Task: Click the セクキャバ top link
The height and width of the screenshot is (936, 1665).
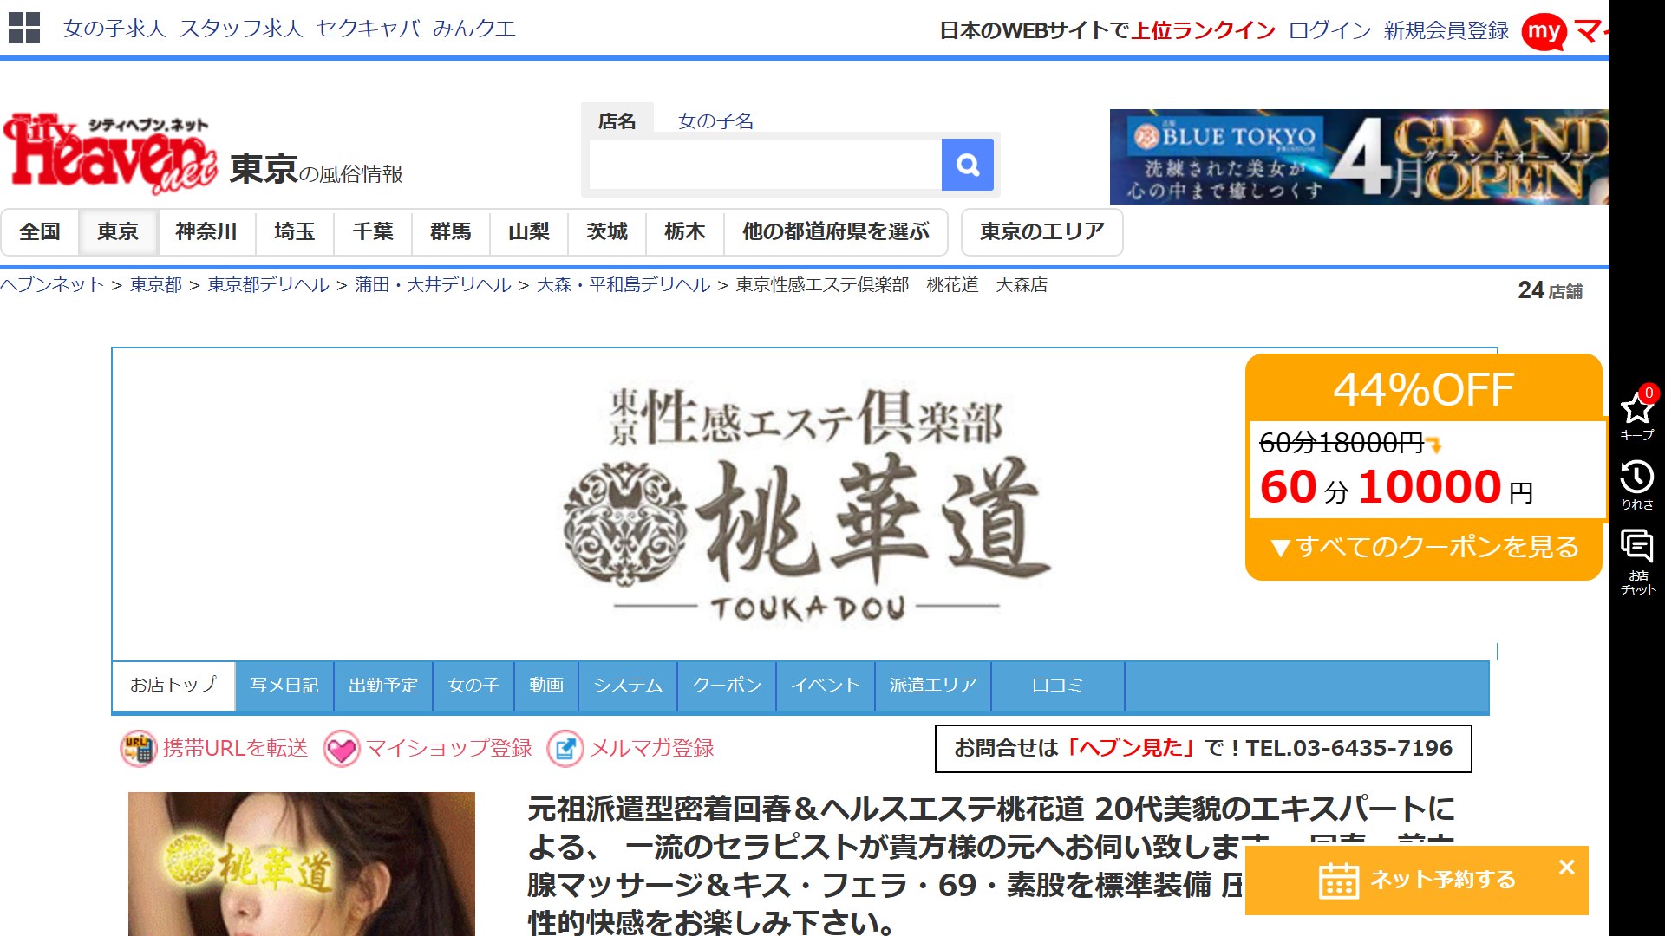Action: [x=369, y=29]
